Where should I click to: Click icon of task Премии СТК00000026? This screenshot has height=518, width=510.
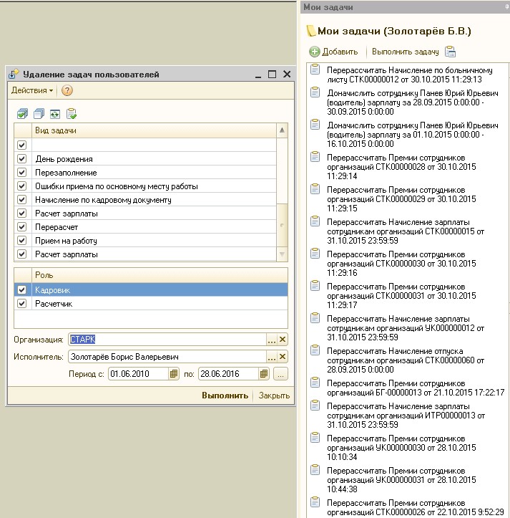315,502
